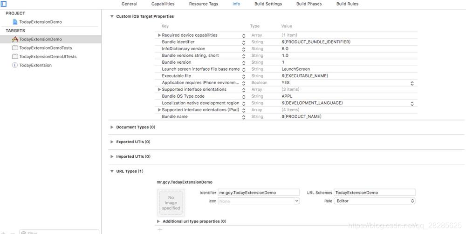Open the Resource Tags tab
Screen dimensions: 466x234
204,4
